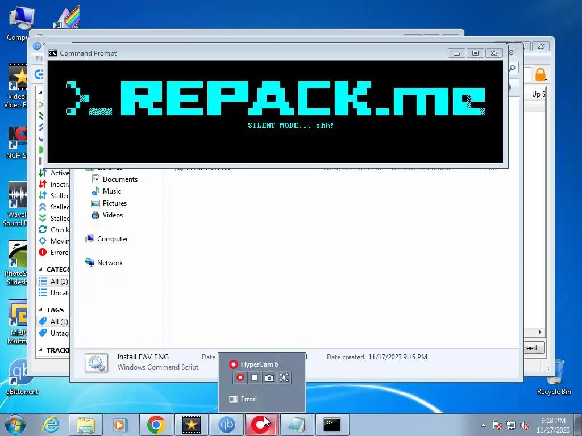Open the notepad taskbar icon
Viewport: 582px width, 436px height.
[297, 425]
